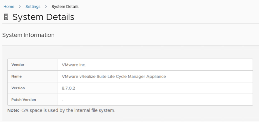
Task: Click the internal file system space note
Action: coord(68,110)
